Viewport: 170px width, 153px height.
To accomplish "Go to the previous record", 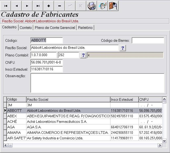I will click(16, 6).
